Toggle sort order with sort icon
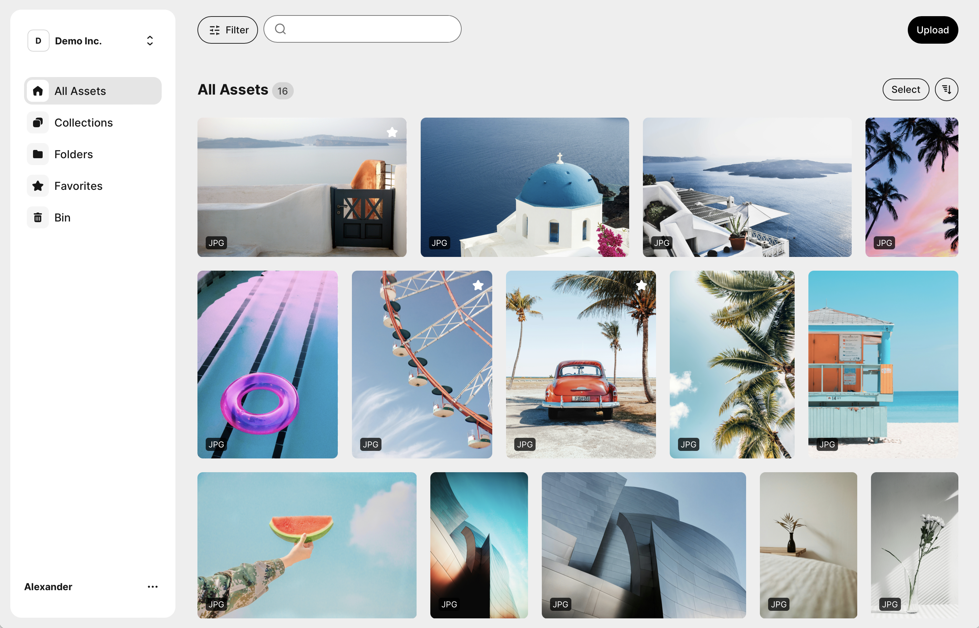Image resolution: width=979 pixels, height=628 pixels. [x=946, y=89]
